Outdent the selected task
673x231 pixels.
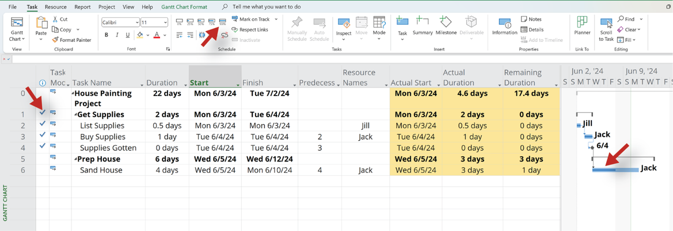tap(180, 35)
